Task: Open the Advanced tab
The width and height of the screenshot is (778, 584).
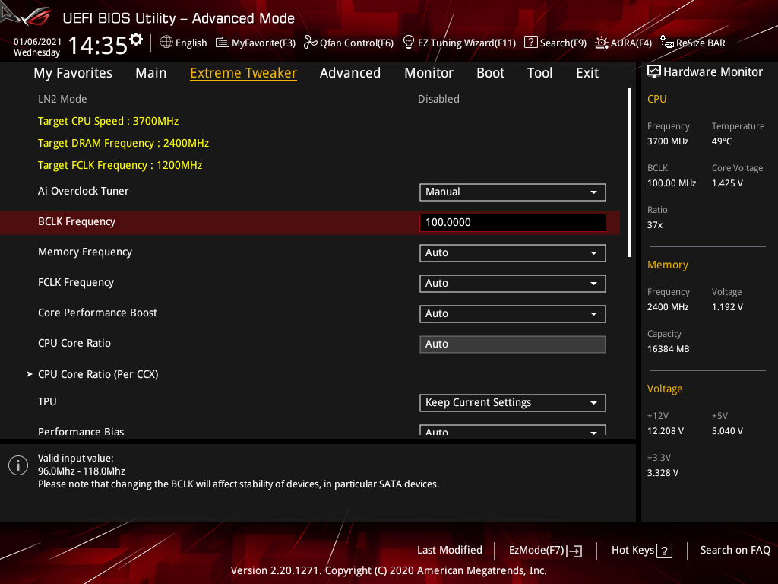Action: 350,73
